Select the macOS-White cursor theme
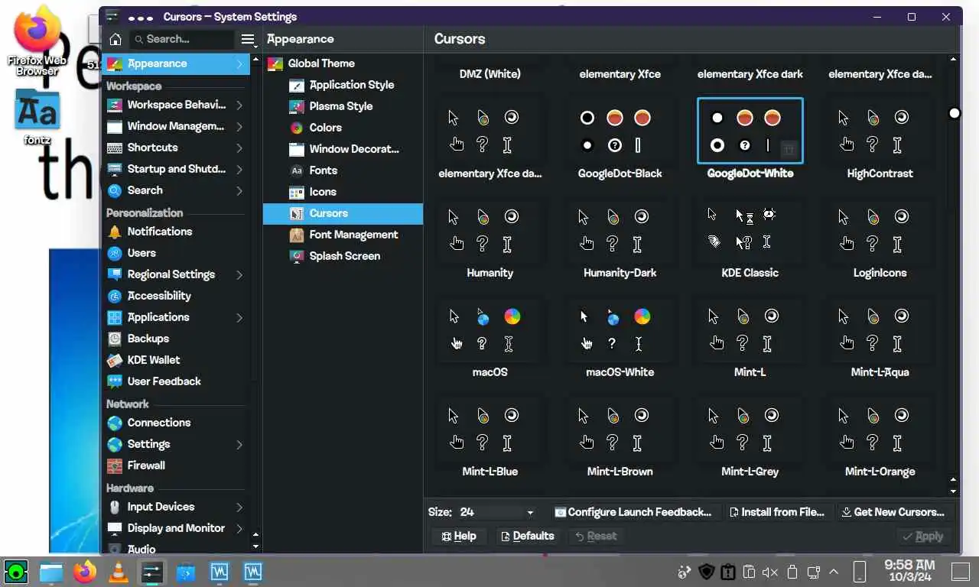The width and height of the screenshot is (979, 587). [620, 338]
